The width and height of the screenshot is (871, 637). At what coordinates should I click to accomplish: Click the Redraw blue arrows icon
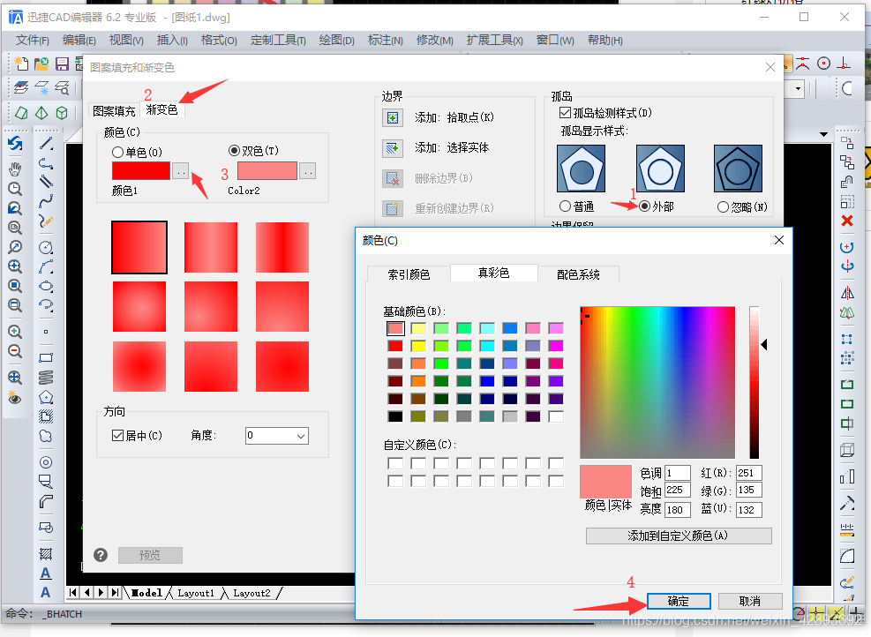tap(15, 144)
